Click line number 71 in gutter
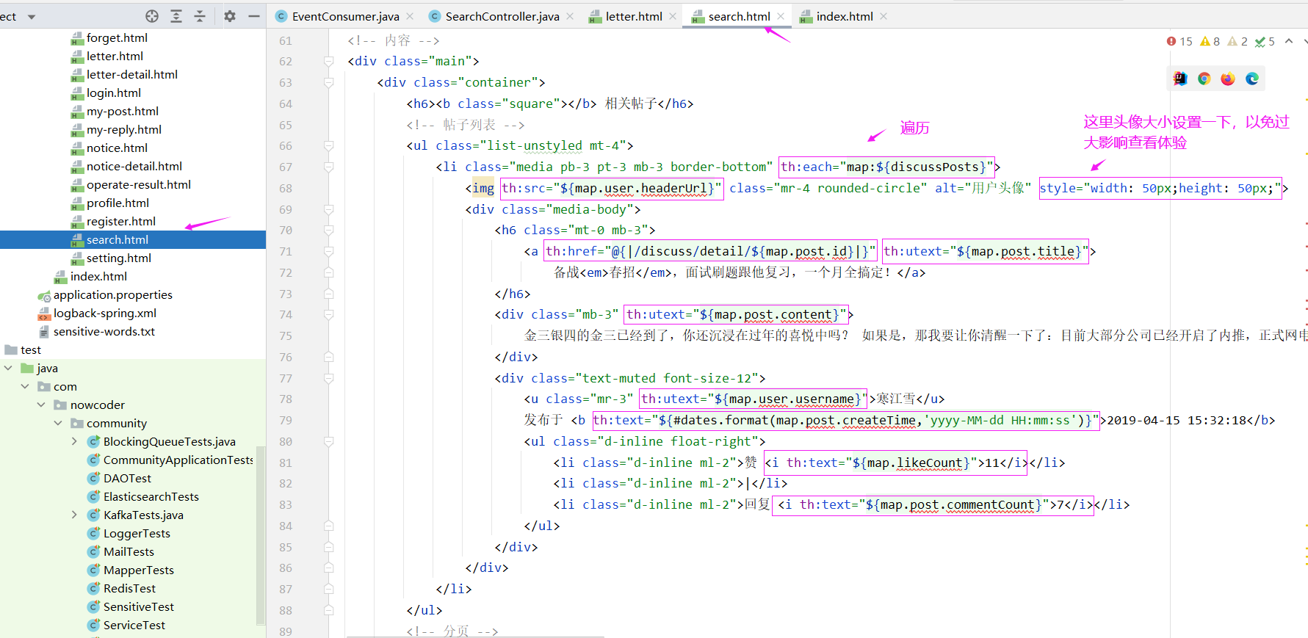Image resolution: width=1308 pixels, height=638 pixels. (x=286, y=252)
